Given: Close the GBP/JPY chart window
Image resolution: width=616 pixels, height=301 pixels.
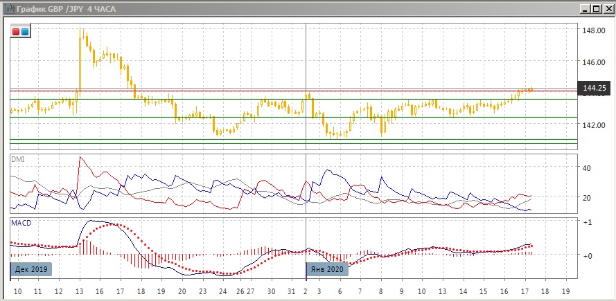Looking at the screenshot, I should [607, 9].
